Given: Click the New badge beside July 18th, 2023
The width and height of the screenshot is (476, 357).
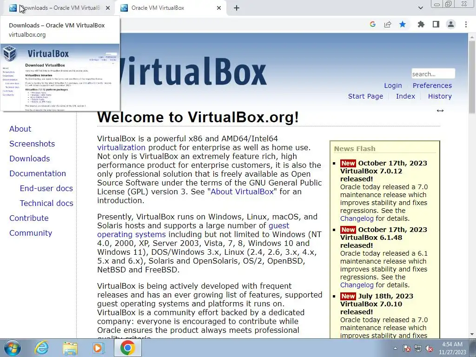Looking at the screenshot, I should pos(348,296).
